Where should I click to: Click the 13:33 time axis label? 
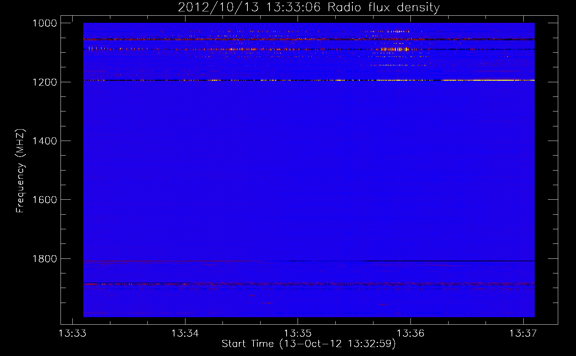click(x=73, y=334)
